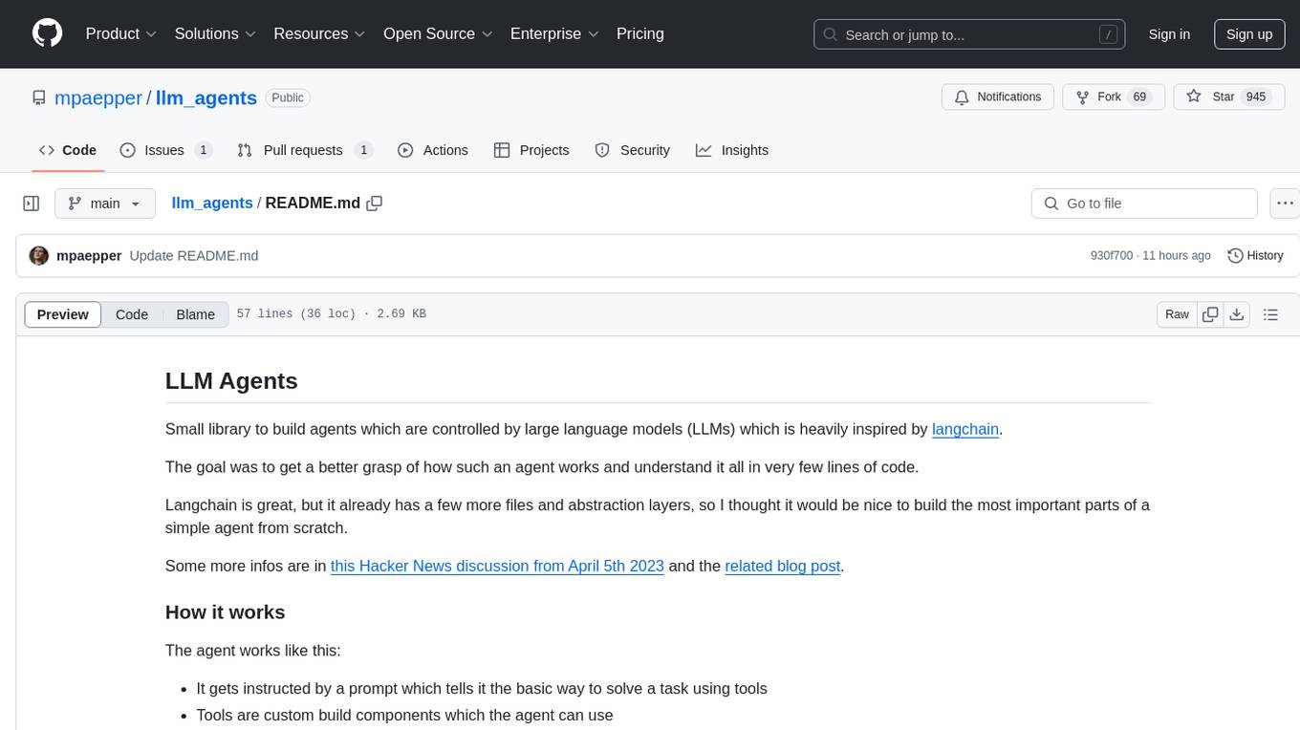Open the Product menu
The width and height of the screenshot is (1300, 730).
coord(121,33)
